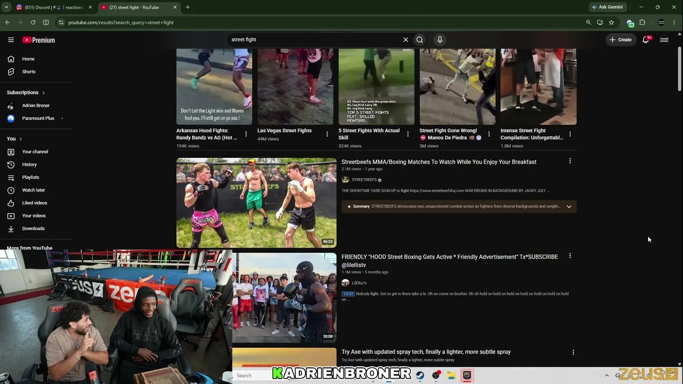Open the notifications bell
683x384 pixels.
pyautogui.click(x=646, y=39)
